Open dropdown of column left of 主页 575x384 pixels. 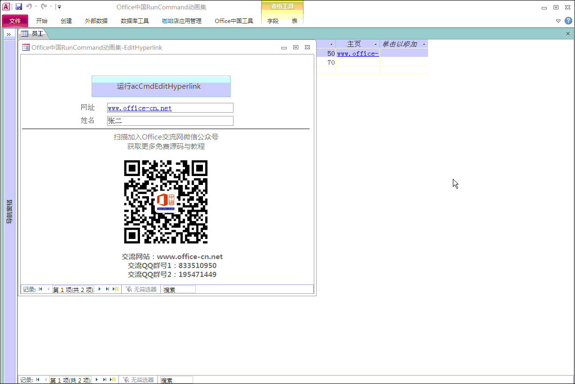pyautogui.click(x=331, y=44)
